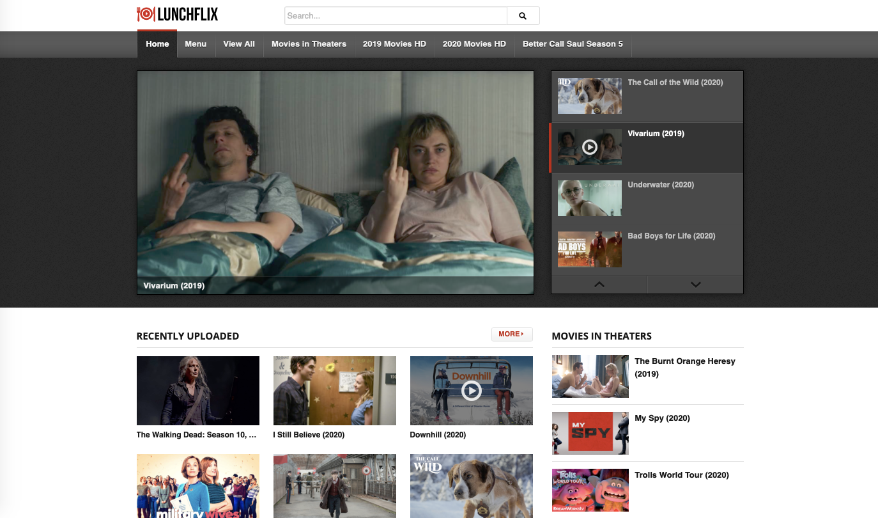Click the magnifier search button
Viewport: 878px width, 518px height.
[x=523, y=16]
